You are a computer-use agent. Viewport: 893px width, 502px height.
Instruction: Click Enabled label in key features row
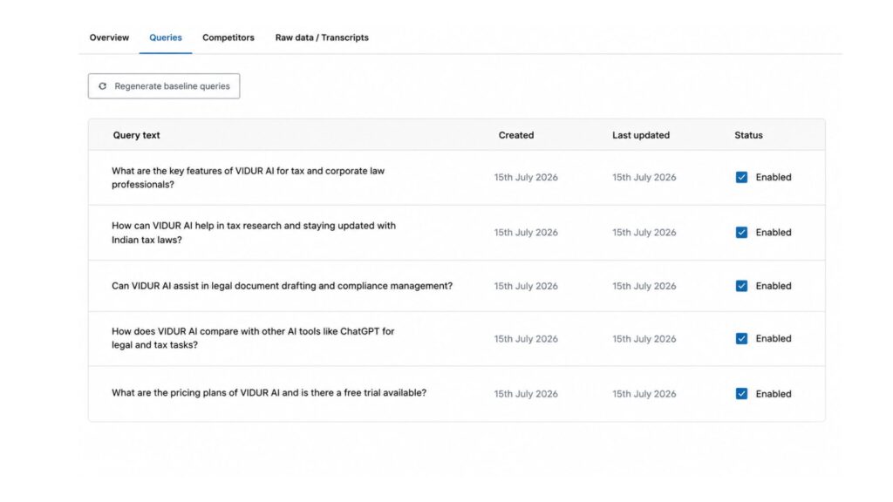point(774,177)
